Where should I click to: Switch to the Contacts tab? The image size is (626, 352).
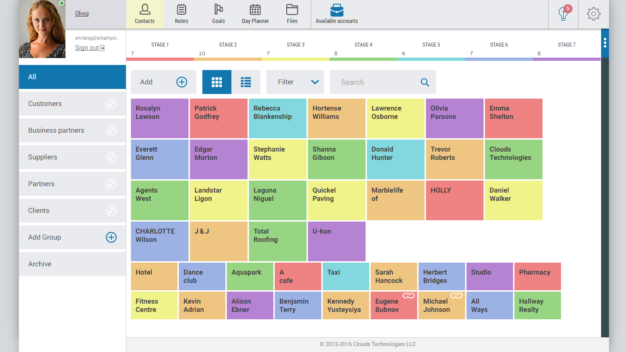click(144, 13)
